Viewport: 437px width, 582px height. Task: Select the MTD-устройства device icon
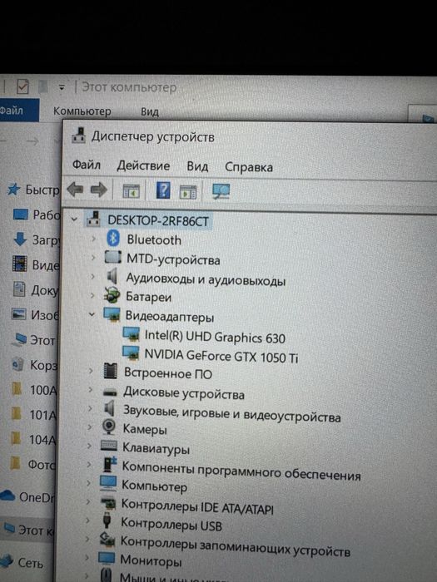pyautogui.click(x=112, y=257)
